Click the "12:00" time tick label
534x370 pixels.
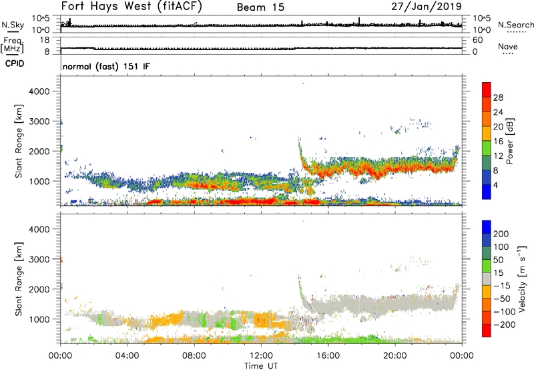point(261,356)
